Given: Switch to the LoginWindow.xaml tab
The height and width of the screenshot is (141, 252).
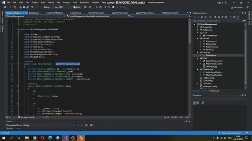Looking at the screenshot, I should tap(120, 13).
